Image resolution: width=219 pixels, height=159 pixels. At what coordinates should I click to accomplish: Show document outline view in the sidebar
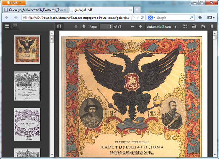(x=15, y=26)
